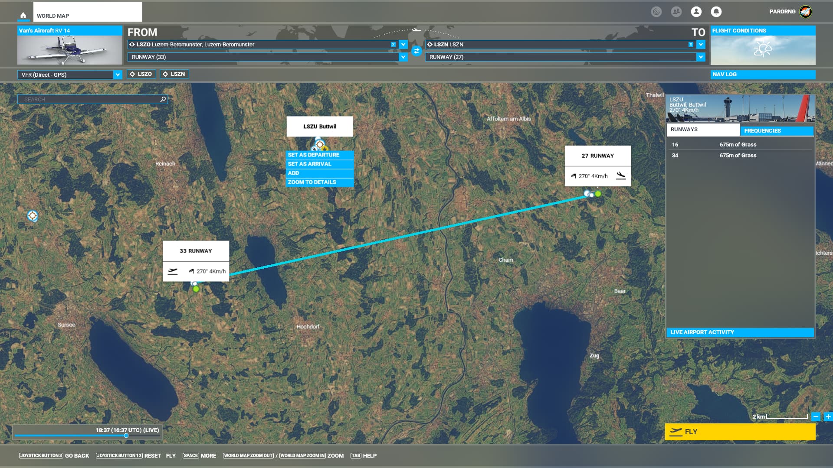Clear the LSZO departure airport field
Image resolution: width=833 pixels, height=468 pixels.
[x=393, y=45]
